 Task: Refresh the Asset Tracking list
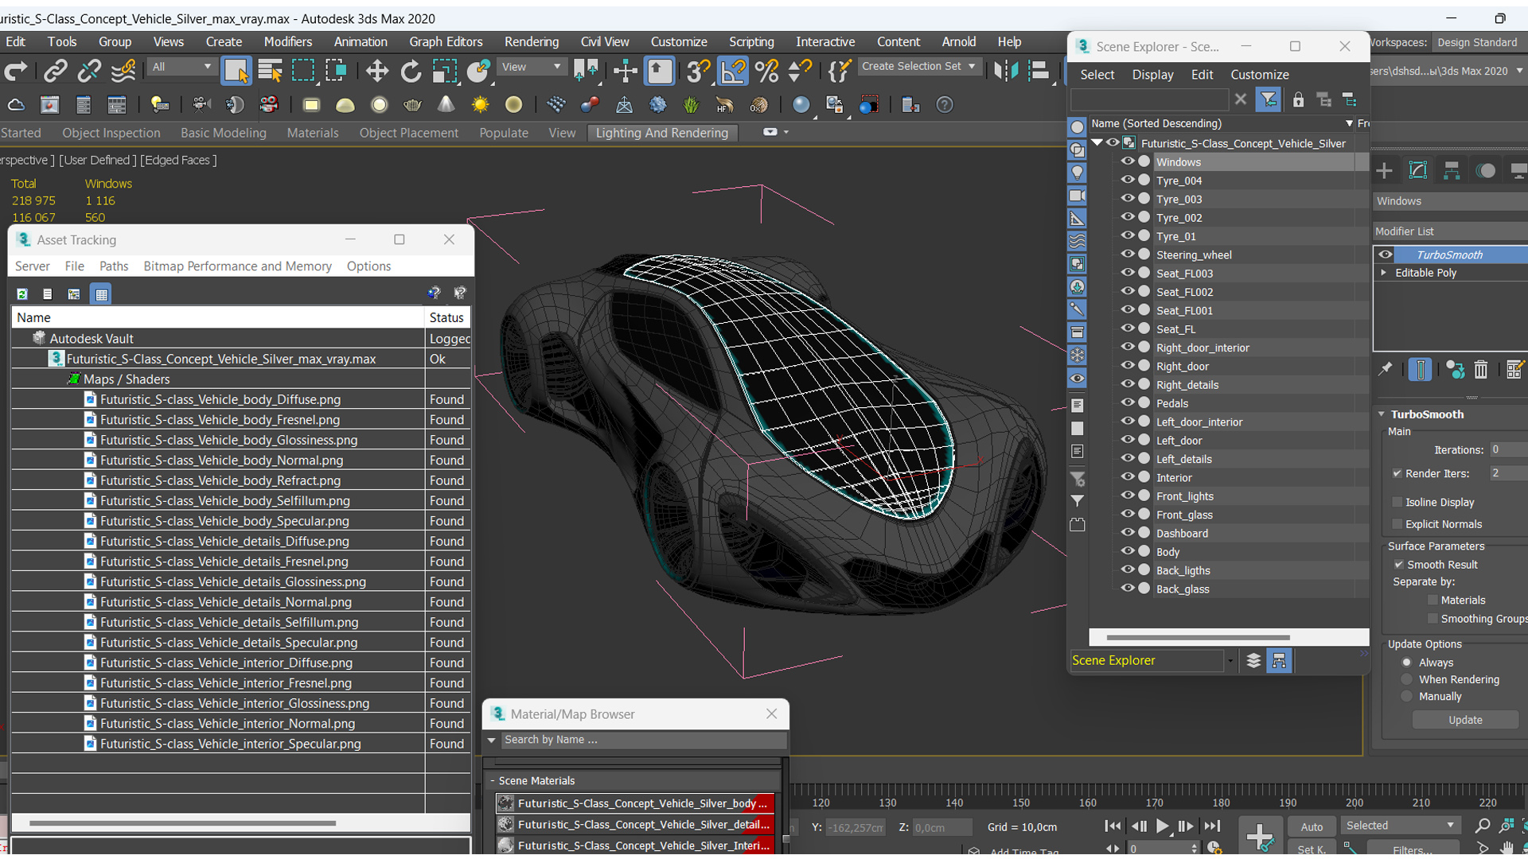[x=22, y=294]
